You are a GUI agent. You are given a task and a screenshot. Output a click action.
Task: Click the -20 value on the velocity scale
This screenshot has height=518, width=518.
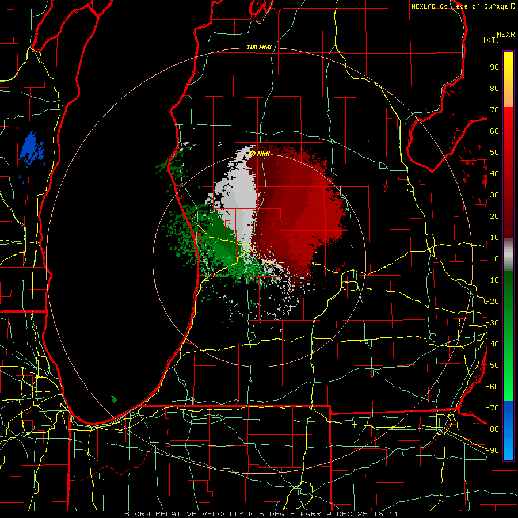(492, 301)
